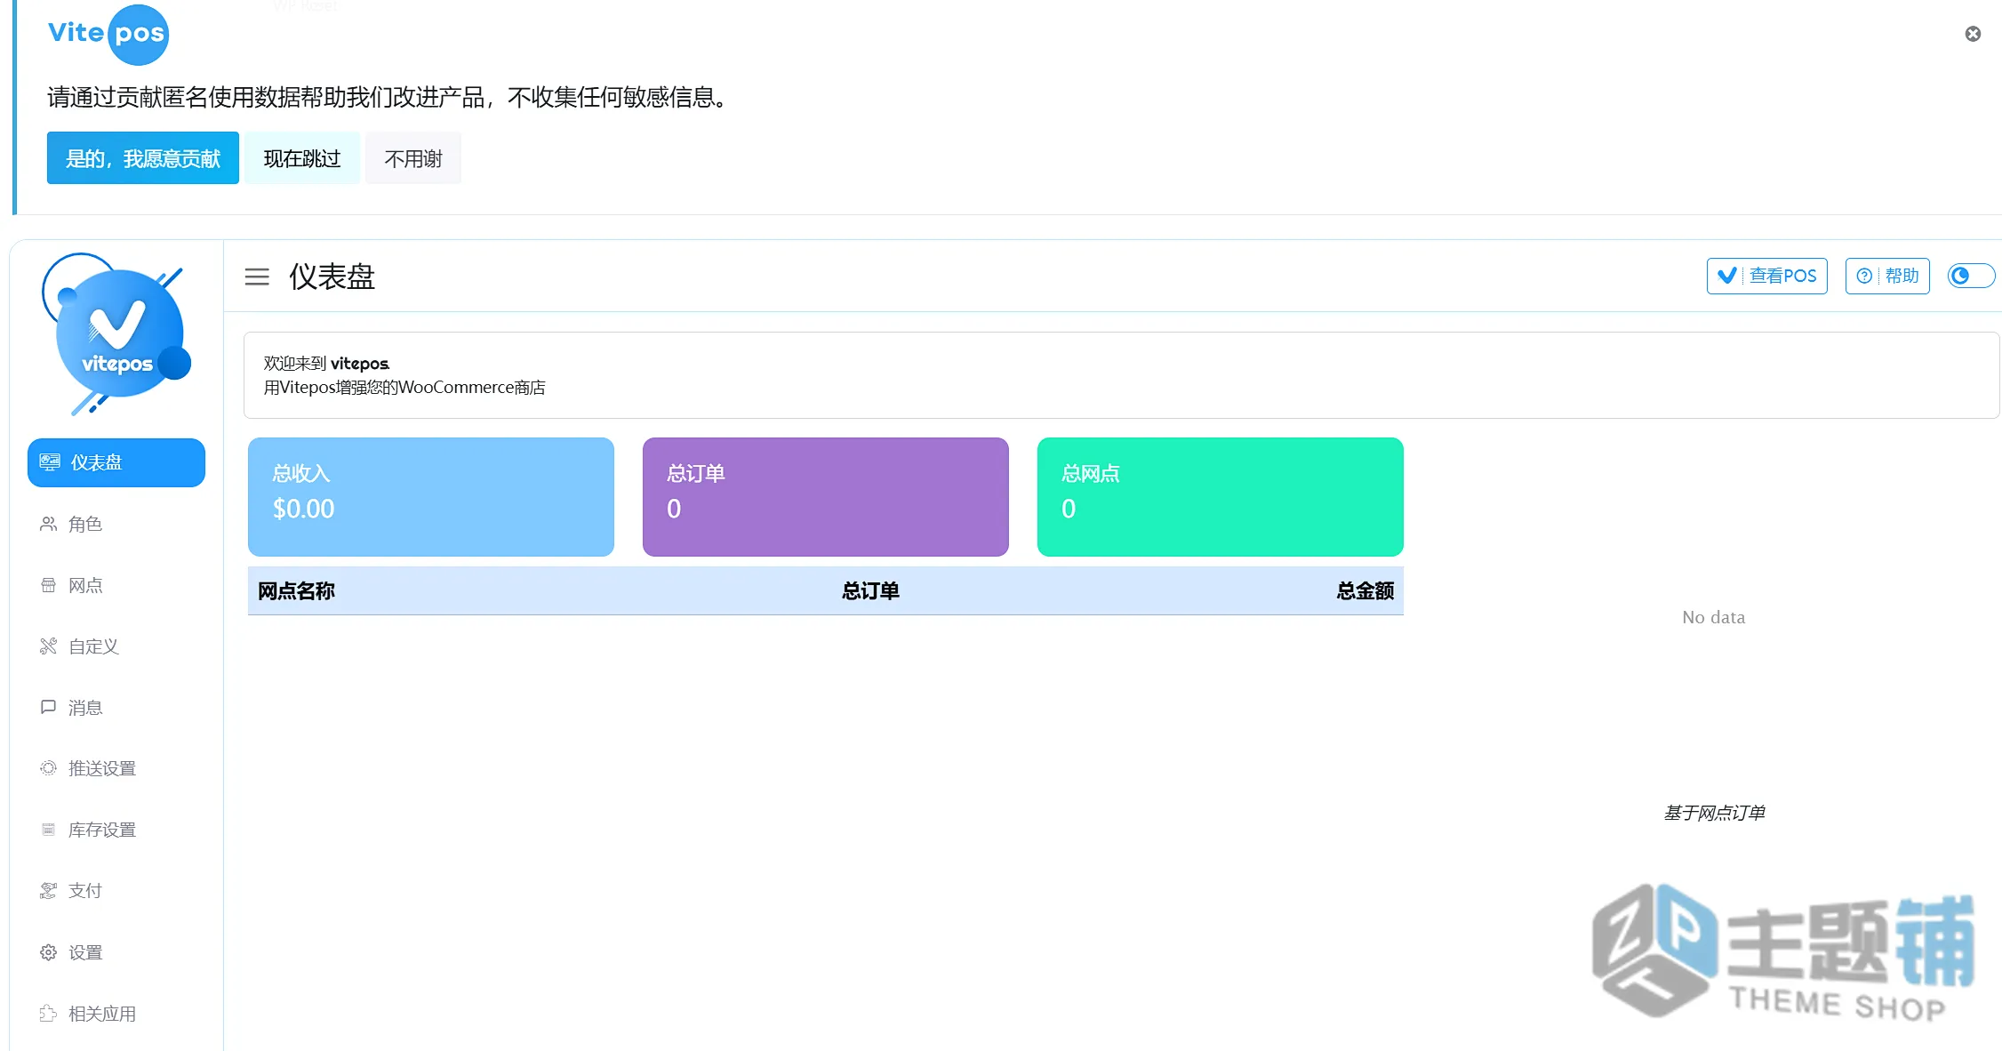Click 用Vitepos增强您的WooCommerce商店 text
Screen dimensions: 2002x1051
[x=404, y=388]
